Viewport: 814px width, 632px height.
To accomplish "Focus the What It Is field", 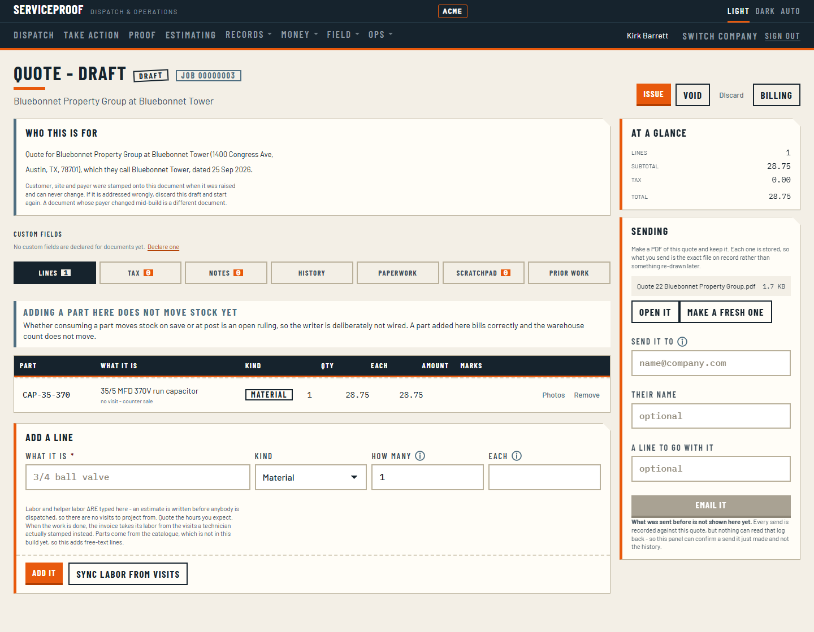I will coord(138,477).
